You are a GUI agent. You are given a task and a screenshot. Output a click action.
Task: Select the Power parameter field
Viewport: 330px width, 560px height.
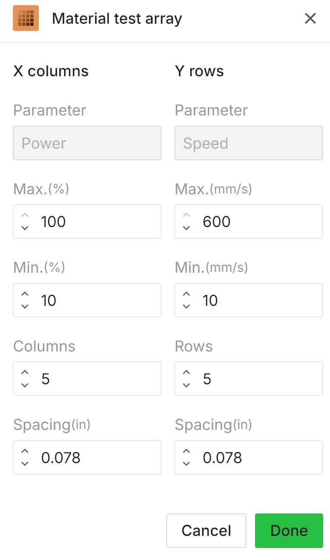(x=87, y=143)
